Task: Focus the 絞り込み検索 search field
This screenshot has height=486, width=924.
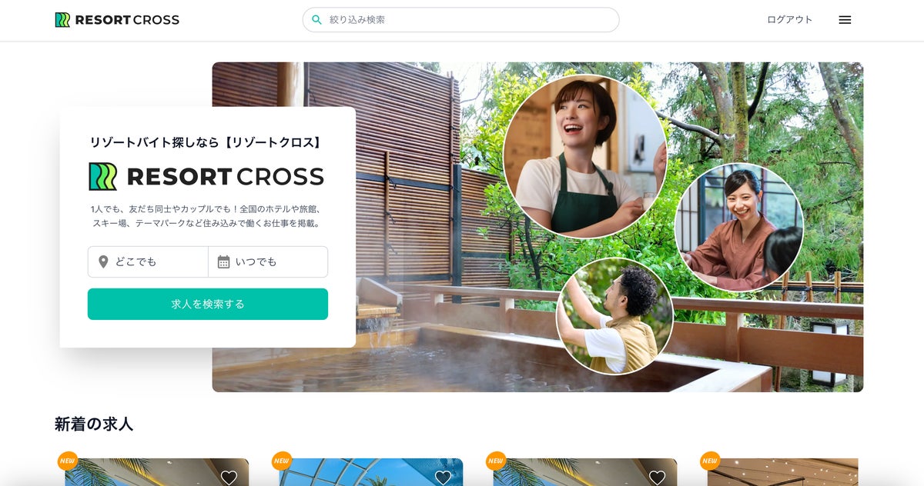Action: pos(460,20)
